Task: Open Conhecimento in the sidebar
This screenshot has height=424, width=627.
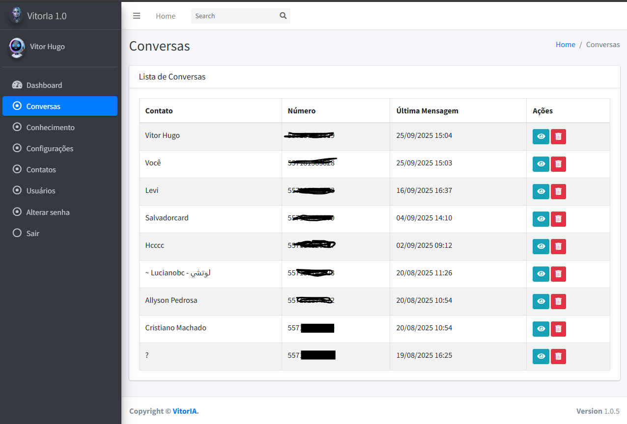Action: [50, 127]
